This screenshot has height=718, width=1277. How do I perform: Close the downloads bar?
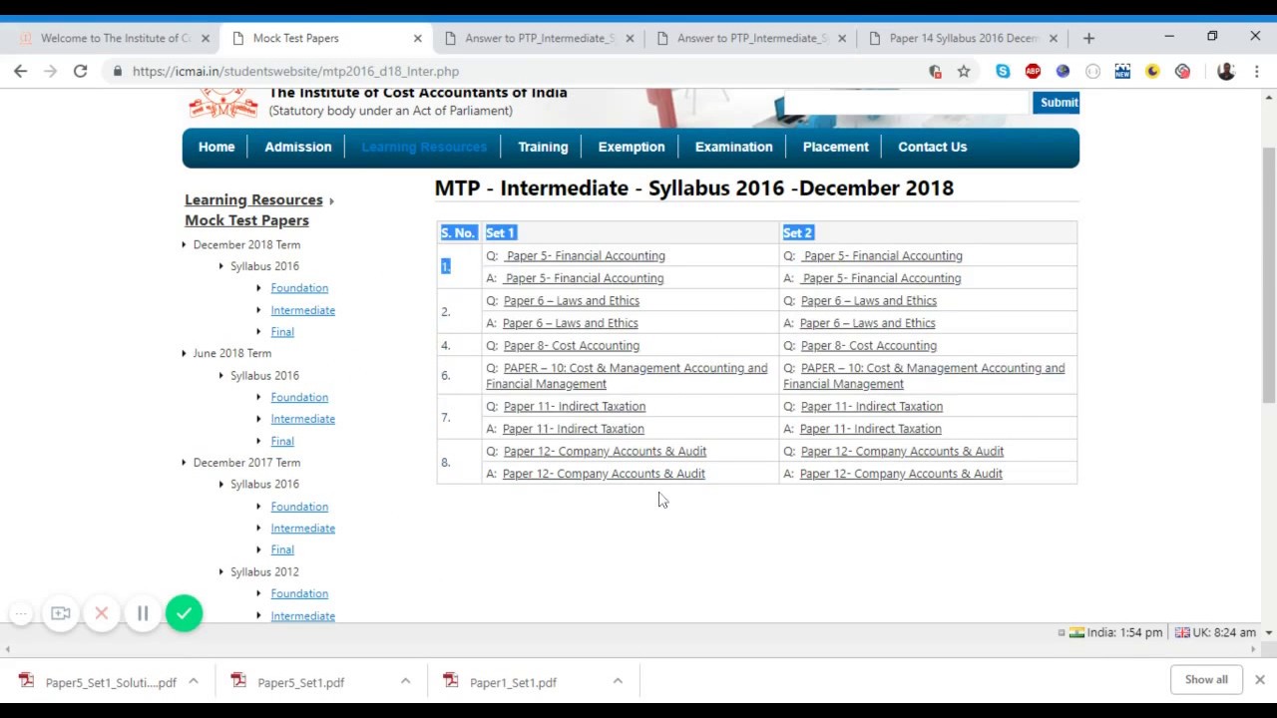(1259, 680)
